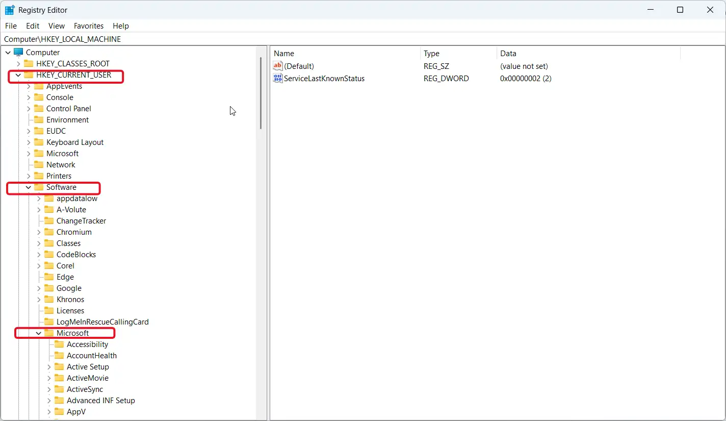Open the Favorites menu
The image size is (726, 421).
pos(89,26)
